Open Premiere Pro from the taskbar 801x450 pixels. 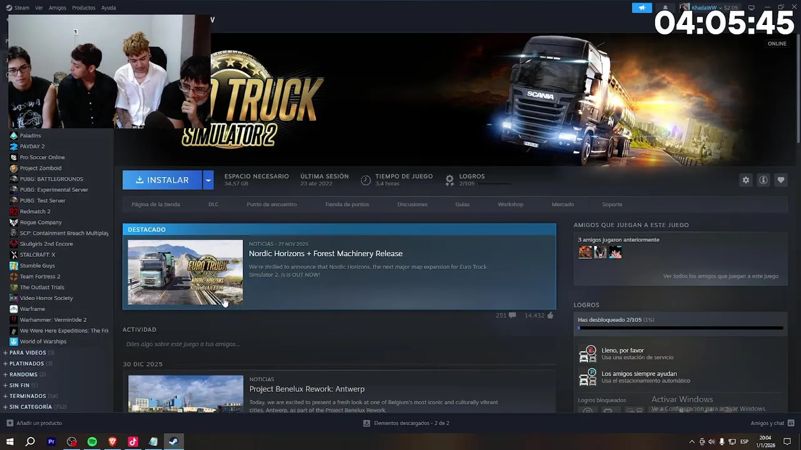[x=51, y=442]
